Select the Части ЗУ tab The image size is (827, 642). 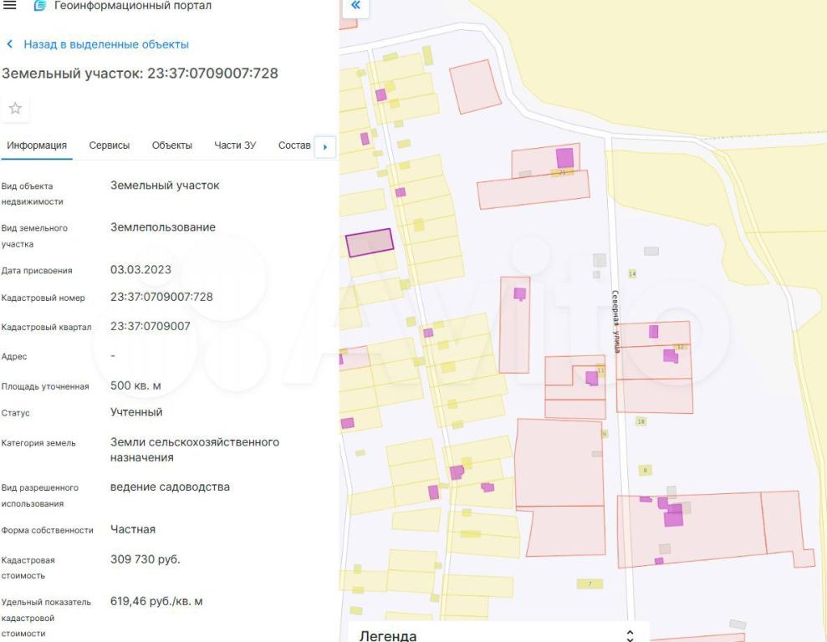click(x=235, y=145)
